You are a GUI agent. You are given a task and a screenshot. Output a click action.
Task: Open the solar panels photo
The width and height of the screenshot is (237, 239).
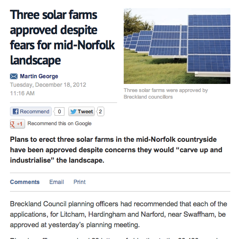click(177, 46)
